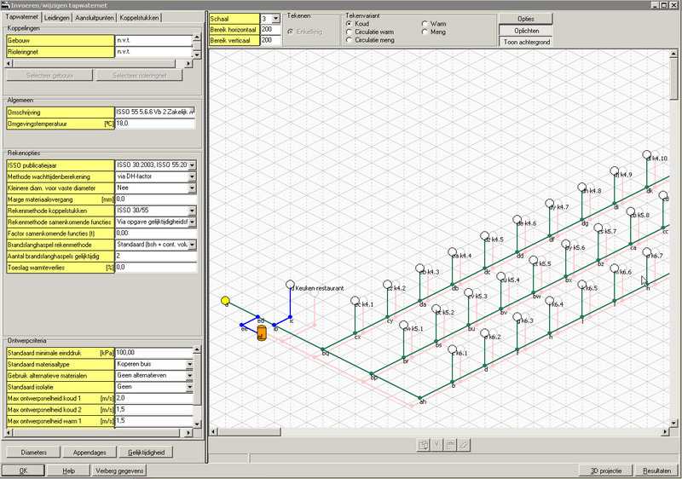The height and width of the screenshot is (479, 682).
Task: Select the orange boiler symbol labeled ef
Action: (262, 333)
